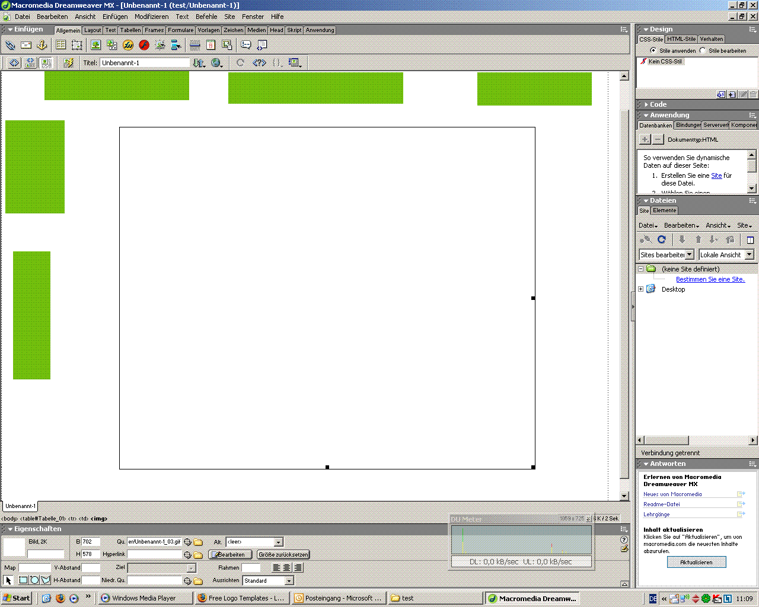
Task: Click the Titel input field
Action: [x=145, y=63]
